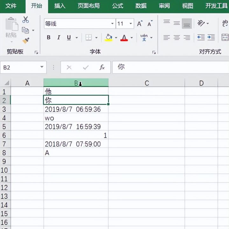Open fill color dropdown arrow
The width and height of the screenshot is (229, 229).
(x=116, y=38)
